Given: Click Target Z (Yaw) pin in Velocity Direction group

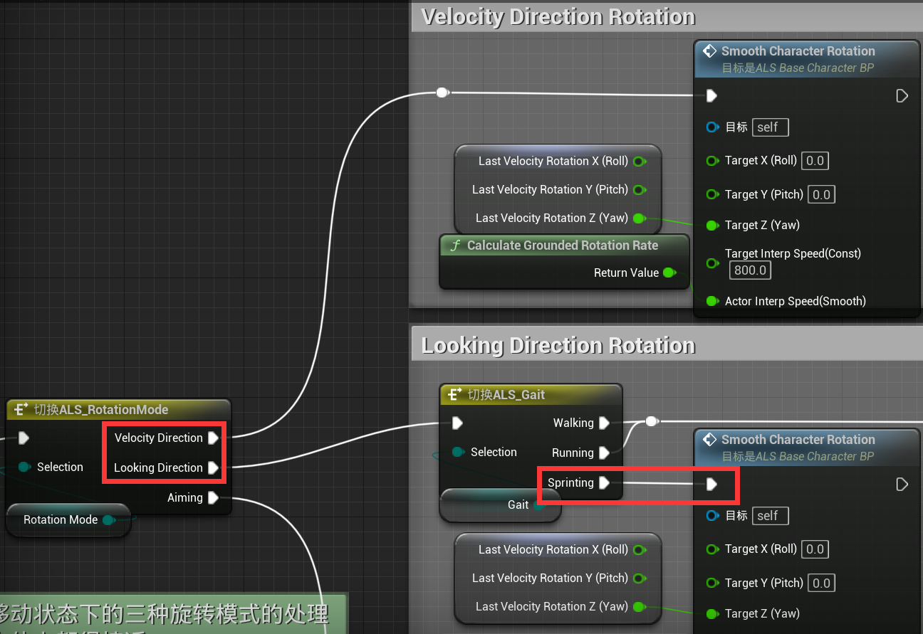Looking at the screenshot, I should 711,225.
